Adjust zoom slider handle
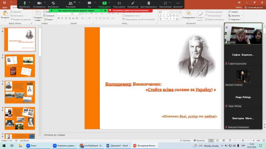266x149 pixels. (x=243, y=140)
